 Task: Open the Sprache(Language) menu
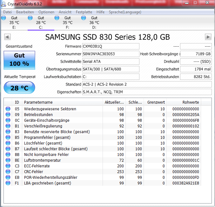125,12
